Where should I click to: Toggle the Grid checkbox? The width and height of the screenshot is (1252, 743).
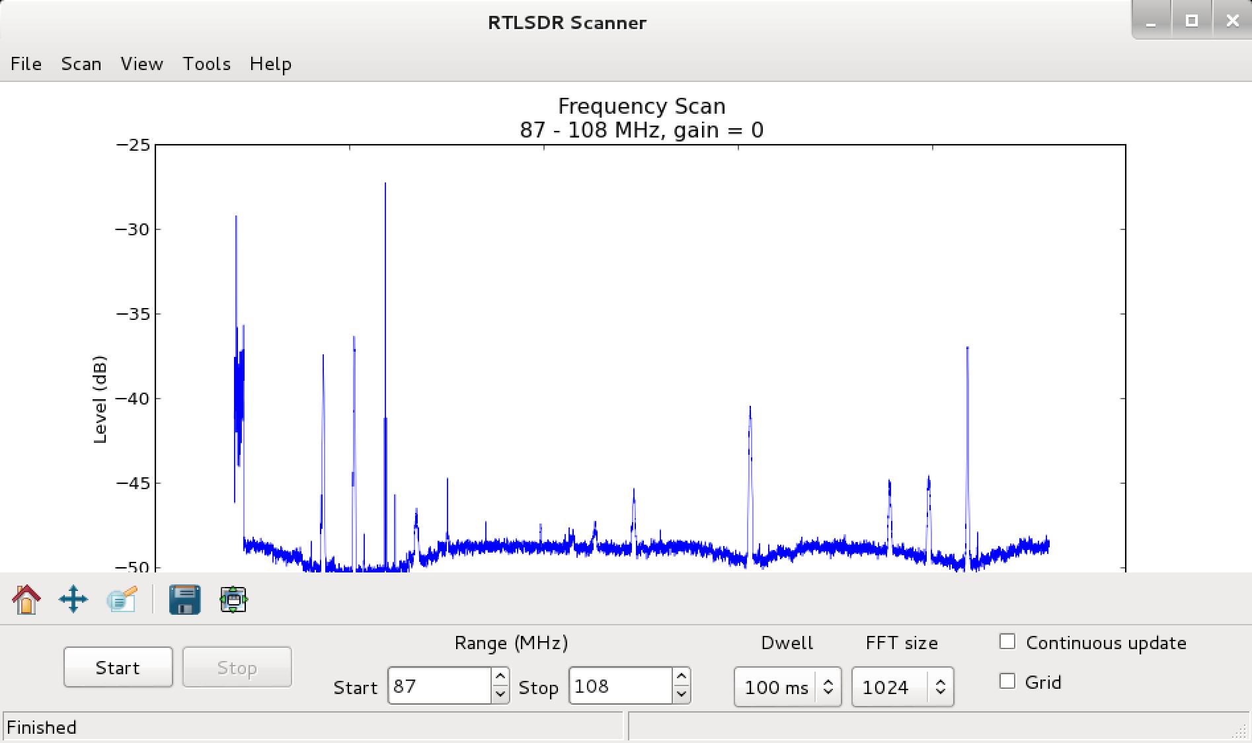(1007, 681)
